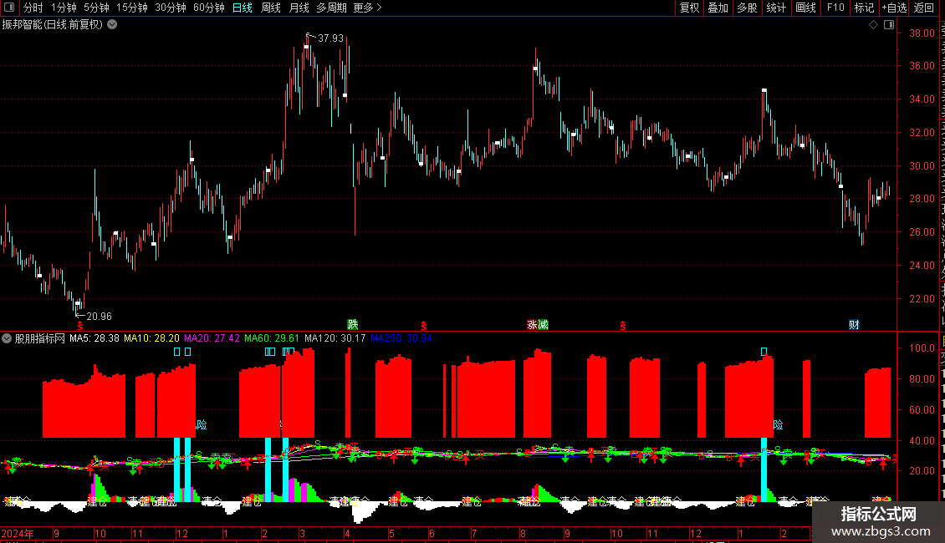Viewport: 945px width, 543px height.
Task: Click the diamond marker icon in chart header
Action: (x=873, y=25)
